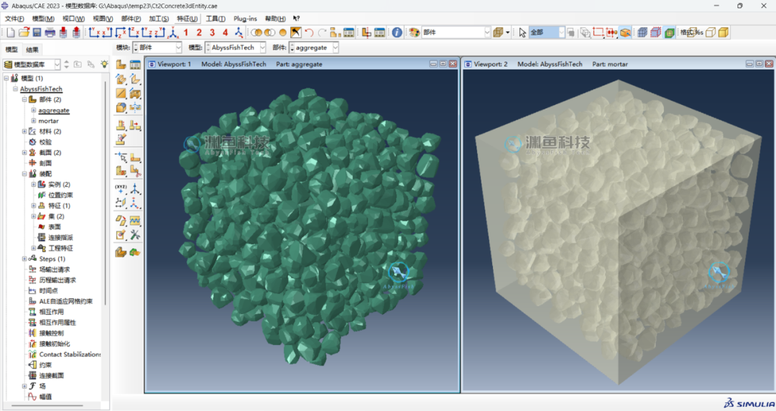Select the 幅值 tree item
Image resolution: width=776 pixels, height=411 pixels.
point(45,397)
